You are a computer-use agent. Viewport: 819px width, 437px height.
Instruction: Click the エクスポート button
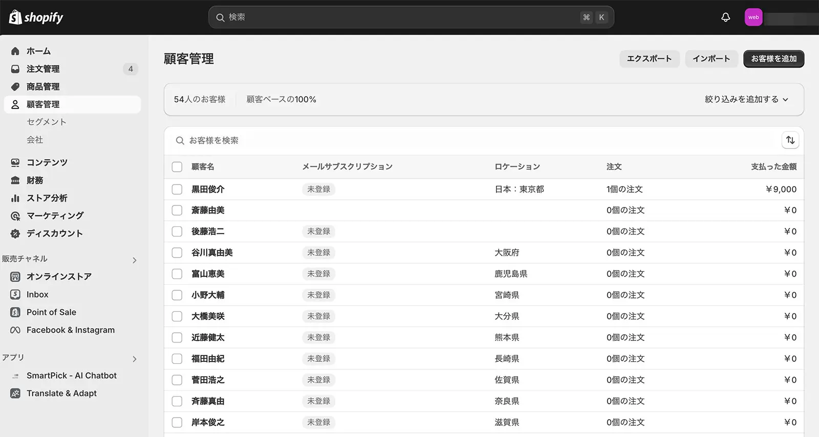pyautogui.click(x=649, y=59)
